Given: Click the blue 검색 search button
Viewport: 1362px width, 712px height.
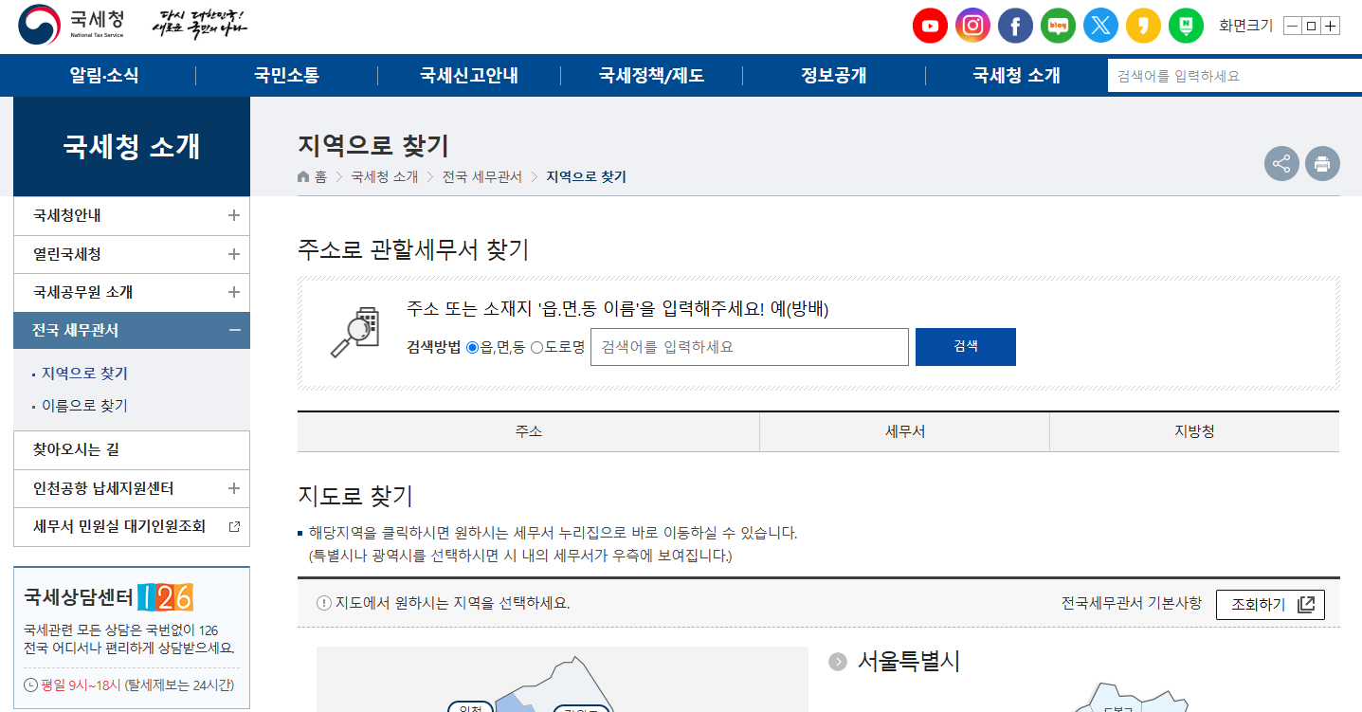Looking at the screenshot, I should click(x=965, y=346).
